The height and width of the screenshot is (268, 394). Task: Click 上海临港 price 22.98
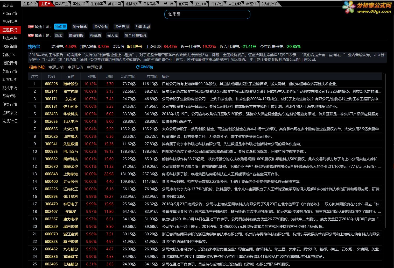pyautogui.click(x=109, y=174)
